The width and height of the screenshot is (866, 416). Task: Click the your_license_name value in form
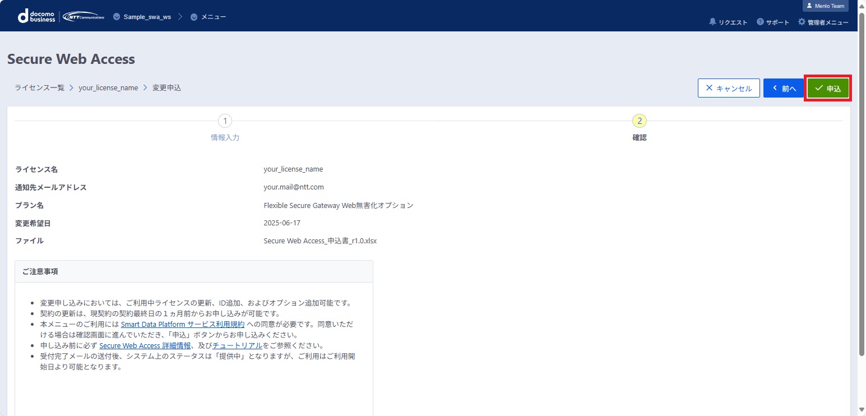(293, 169)
